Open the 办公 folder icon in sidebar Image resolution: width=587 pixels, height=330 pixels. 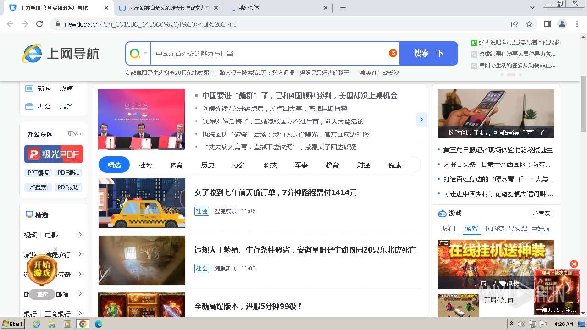(x=29, y=106)
